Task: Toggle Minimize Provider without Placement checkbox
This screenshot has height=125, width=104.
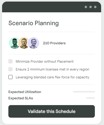Action: point(10,61)
